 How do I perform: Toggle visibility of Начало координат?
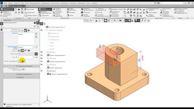[42, 30]
